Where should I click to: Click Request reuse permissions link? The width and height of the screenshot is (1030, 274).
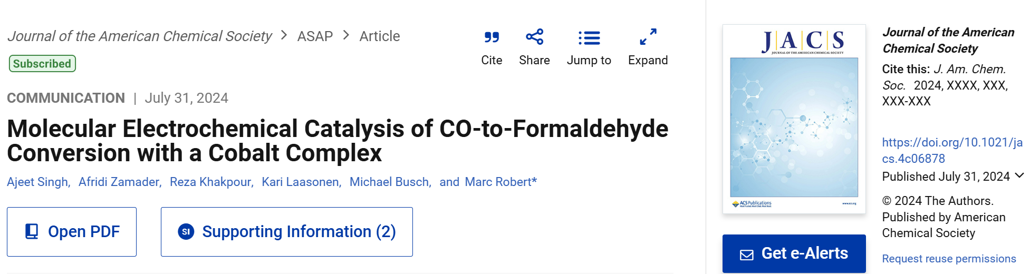[x=949, y=259]
